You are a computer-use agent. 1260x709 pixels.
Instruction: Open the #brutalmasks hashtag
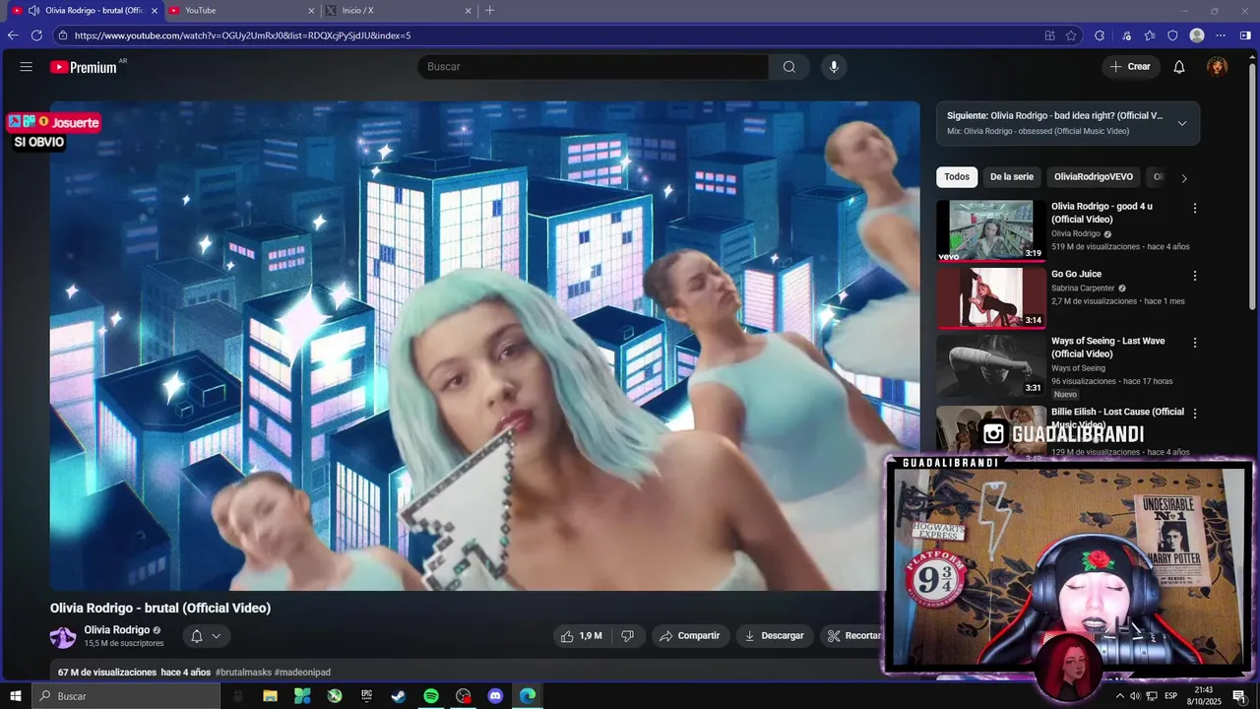click(243, 673)
